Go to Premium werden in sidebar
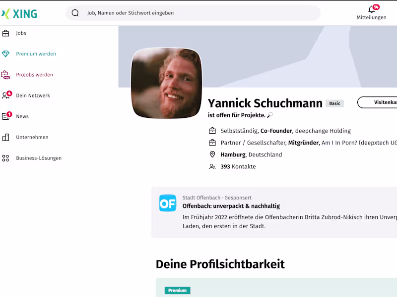Viewport: 397px width, 297px height. (36, 54)
